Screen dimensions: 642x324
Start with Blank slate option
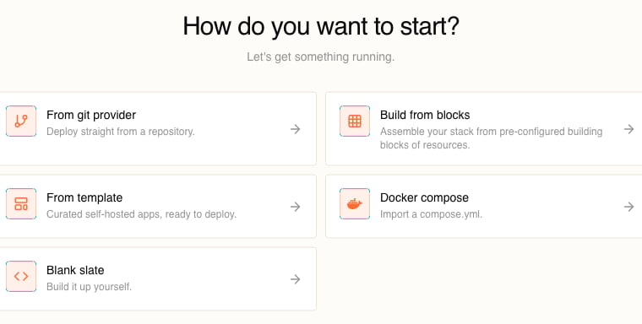(158, 278)
